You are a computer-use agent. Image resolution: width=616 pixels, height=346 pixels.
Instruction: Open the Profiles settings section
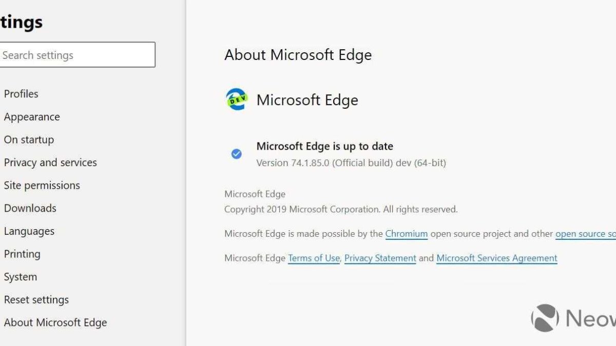pos(21,93)
